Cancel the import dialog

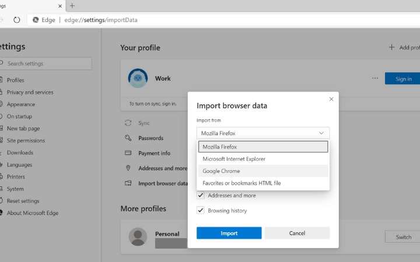coord(297,233)
